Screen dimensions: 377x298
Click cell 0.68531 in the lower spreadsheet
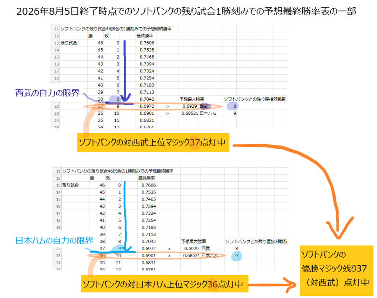[x=191, y=255]
